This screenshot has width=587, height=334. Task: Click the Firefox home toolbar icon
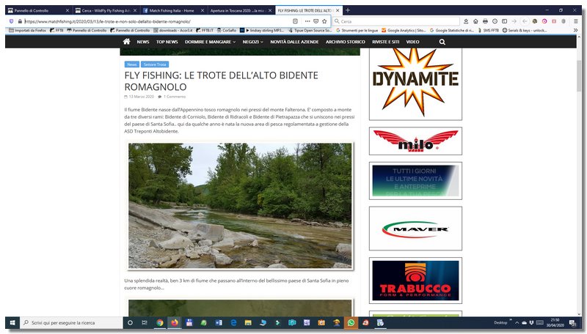(x=475, y=21)
